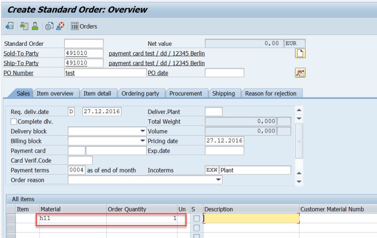The width and height of the screenshot is (377, 238).
Task: Click the Payment card type field
Action: pyautogui.click(x=76, y=150)
